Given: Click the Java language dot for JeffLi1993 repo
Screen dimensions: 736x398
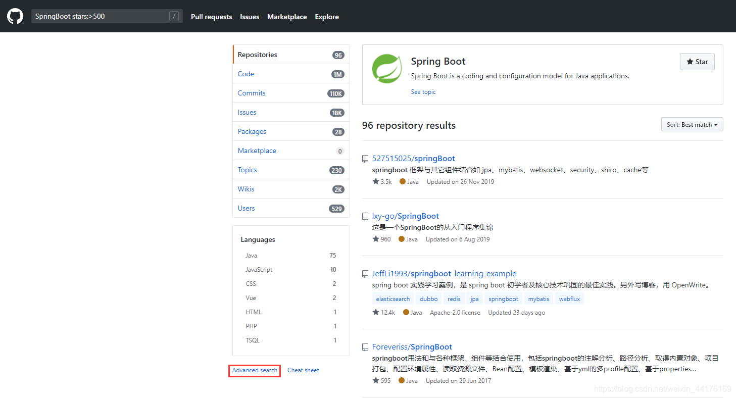Looking at the screenshot, I should point(406,312).
